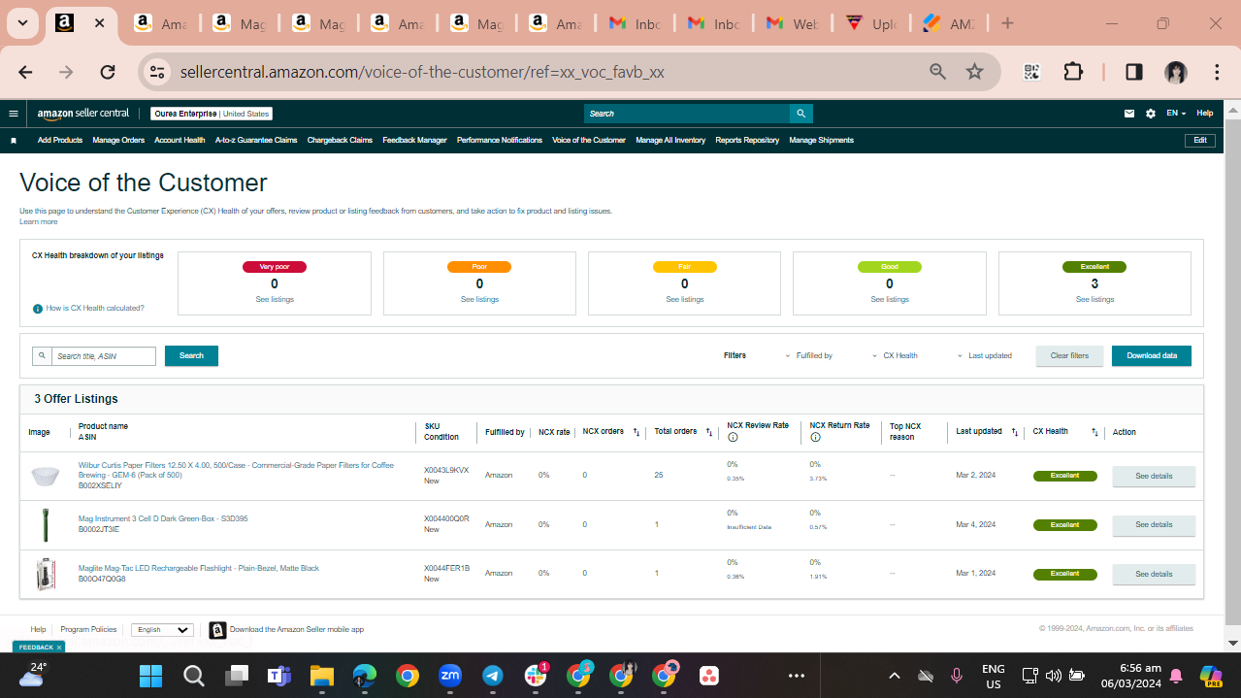Click Edit button in navigation bar

pos(1200,141)
